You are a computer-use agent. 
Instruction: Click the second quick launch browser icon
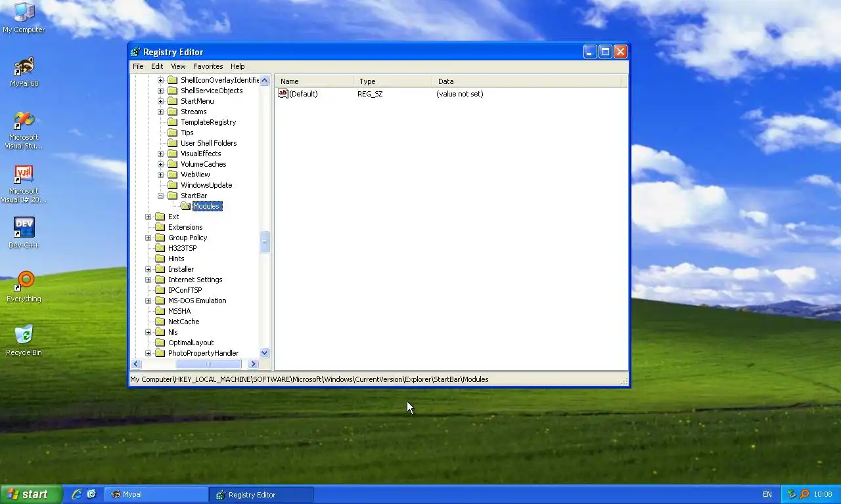(x=91, y=494)
